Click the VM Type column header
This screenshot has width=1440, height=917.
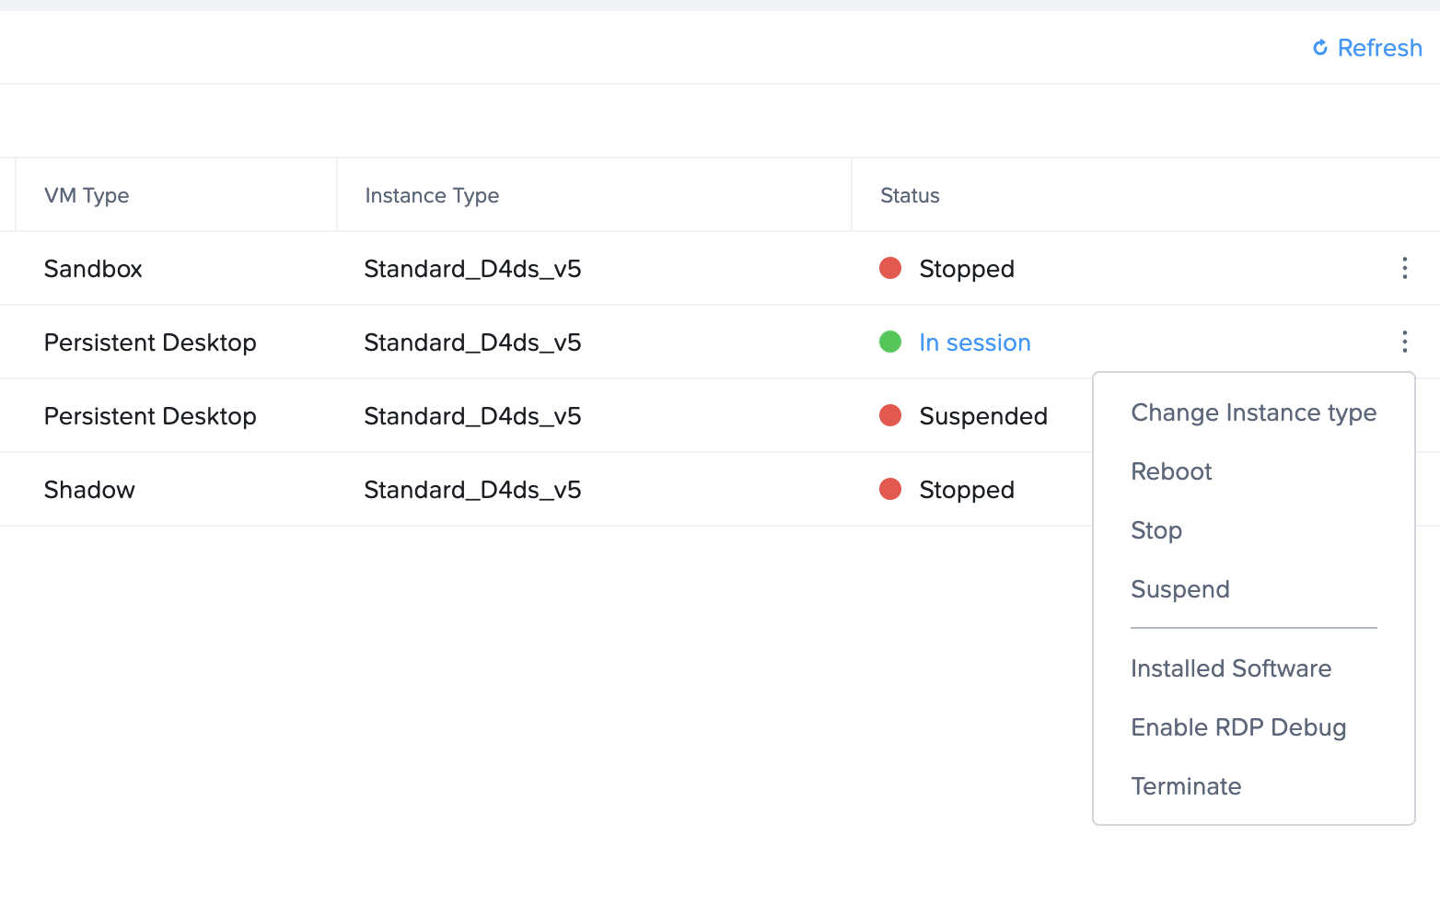point(87,195)
